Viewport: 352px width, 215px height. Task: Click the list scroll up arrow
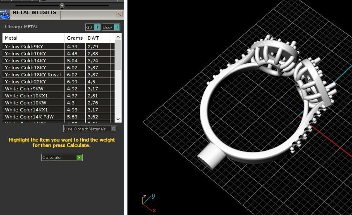[118, 37]
